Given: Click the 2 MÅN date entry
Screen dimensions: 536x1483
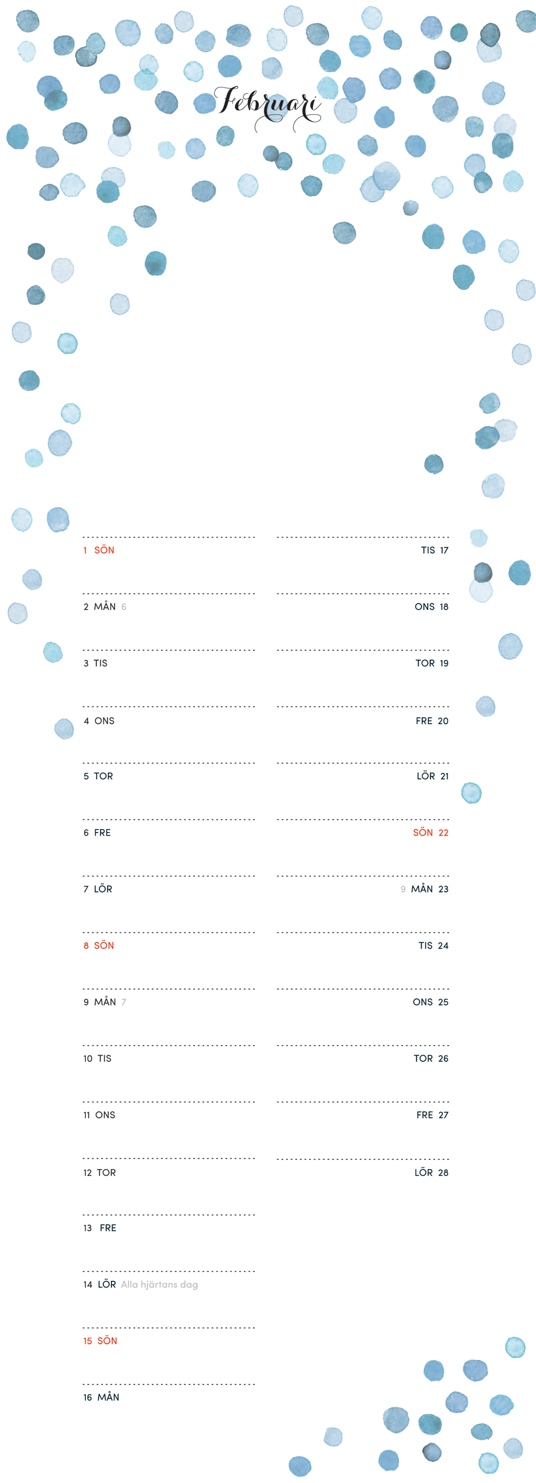Looking at the screenshot, I should coord(100,607).
